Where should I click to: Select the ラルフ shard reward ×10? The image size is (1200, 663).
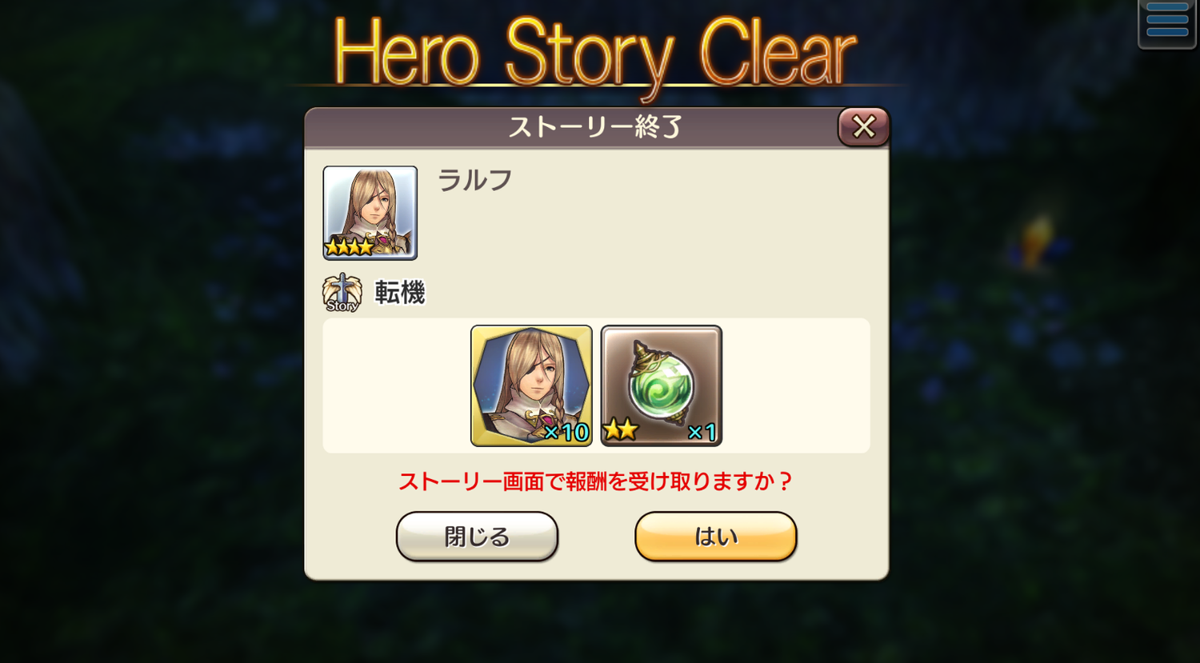coord(531,385)
